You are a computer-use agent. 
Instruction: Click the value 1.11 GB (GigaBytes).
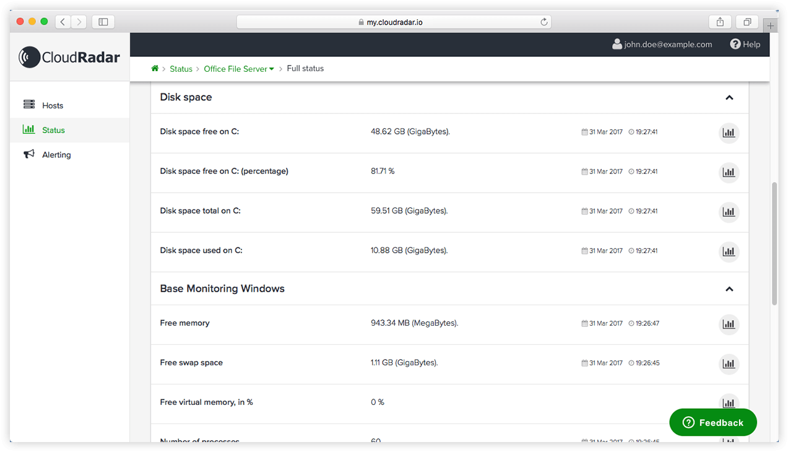click(x=404, y=362)
